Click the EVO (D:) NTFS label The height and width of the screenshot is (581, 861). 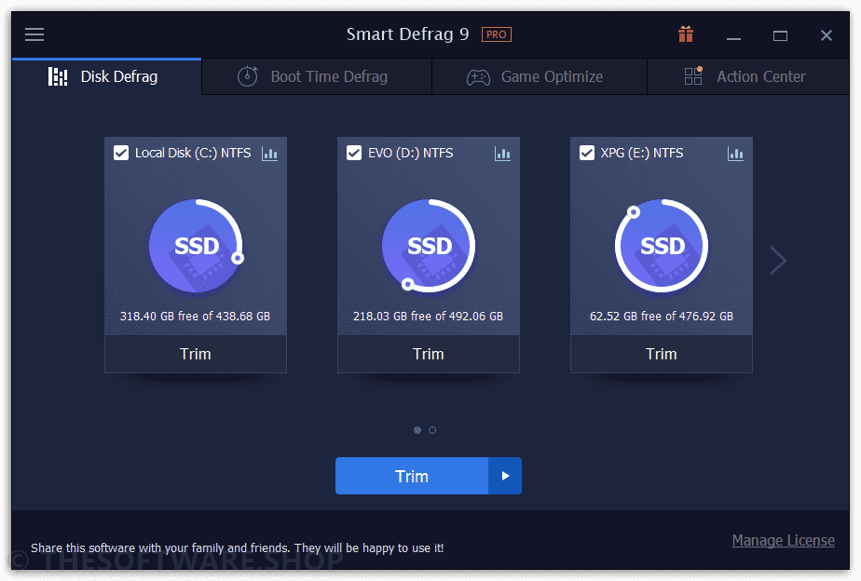(410, 153)
